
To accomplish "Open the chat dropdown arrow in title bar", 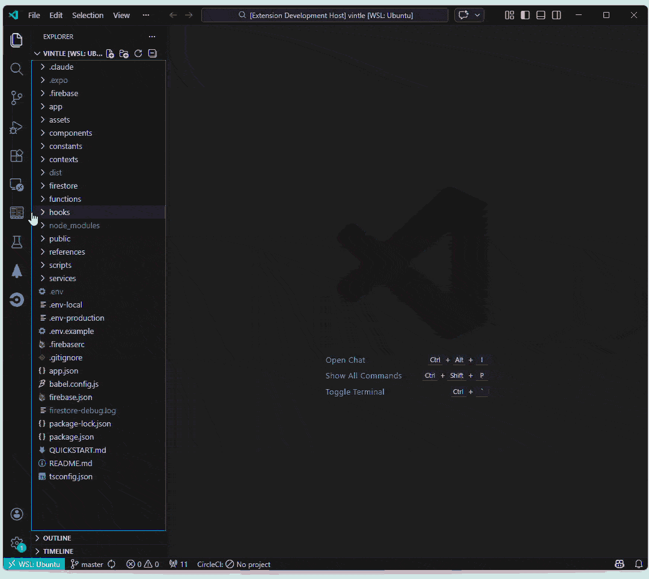I will (x=477, y=15).
